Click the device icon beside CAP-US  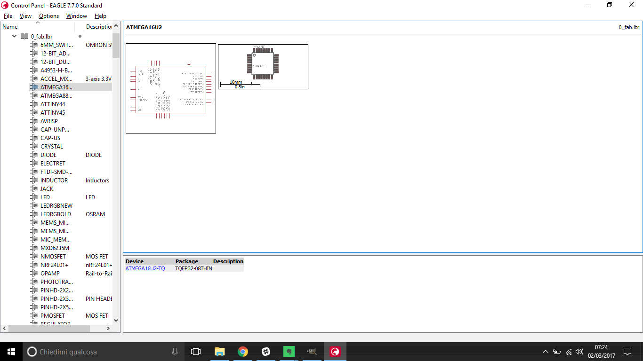pos(34,138)
